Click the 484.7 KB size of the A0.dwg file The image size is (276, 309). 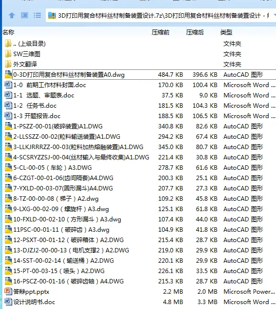[x=170, y=74]
